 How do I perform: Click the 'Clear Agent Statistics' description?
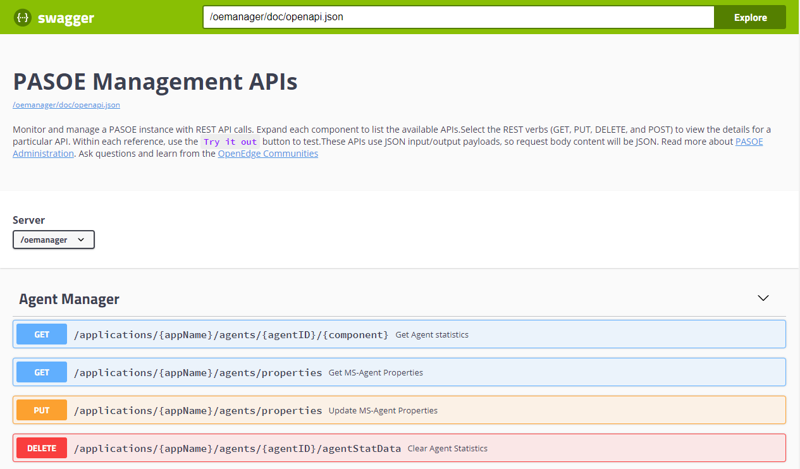[448, 448]
